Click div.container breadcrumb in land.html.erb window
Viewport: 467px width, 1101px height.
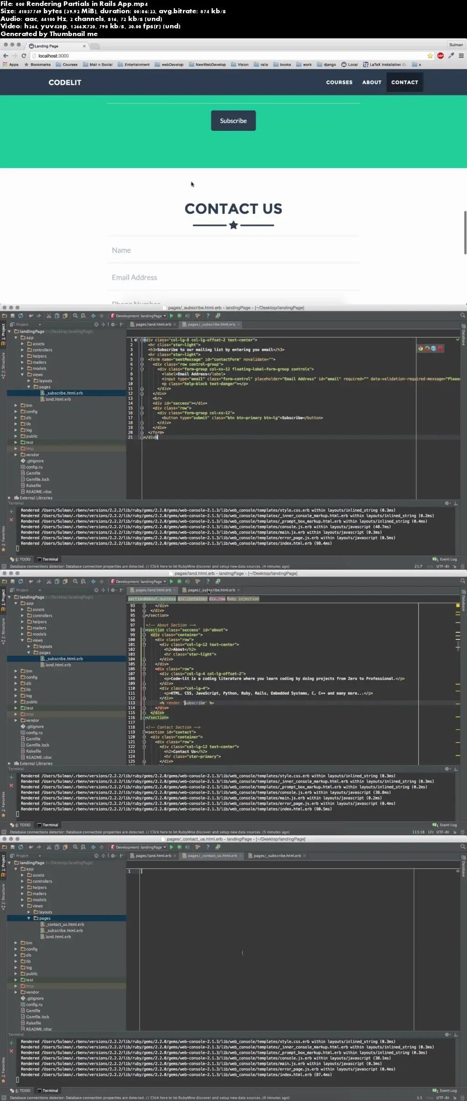click(192, 599)
